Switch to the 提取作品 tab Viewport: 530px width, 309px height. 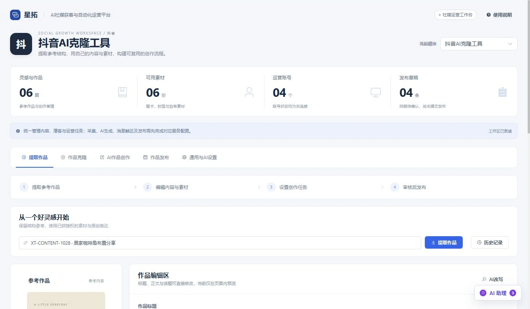point(35,158)
